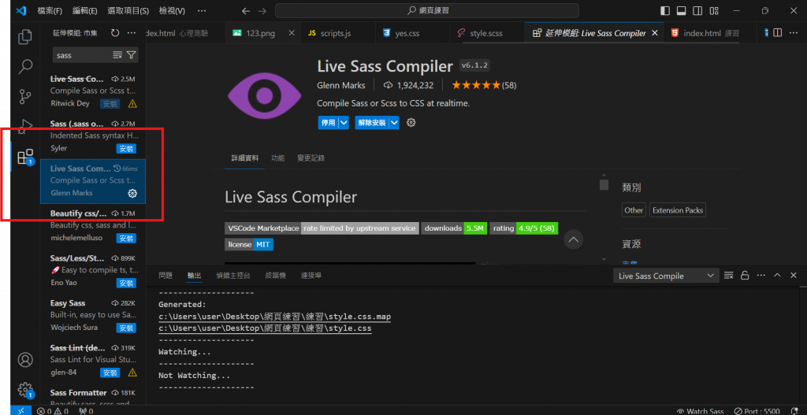Open extensions view more actions menu
This screenshot has height=415, width=807.
click(132, 33)
